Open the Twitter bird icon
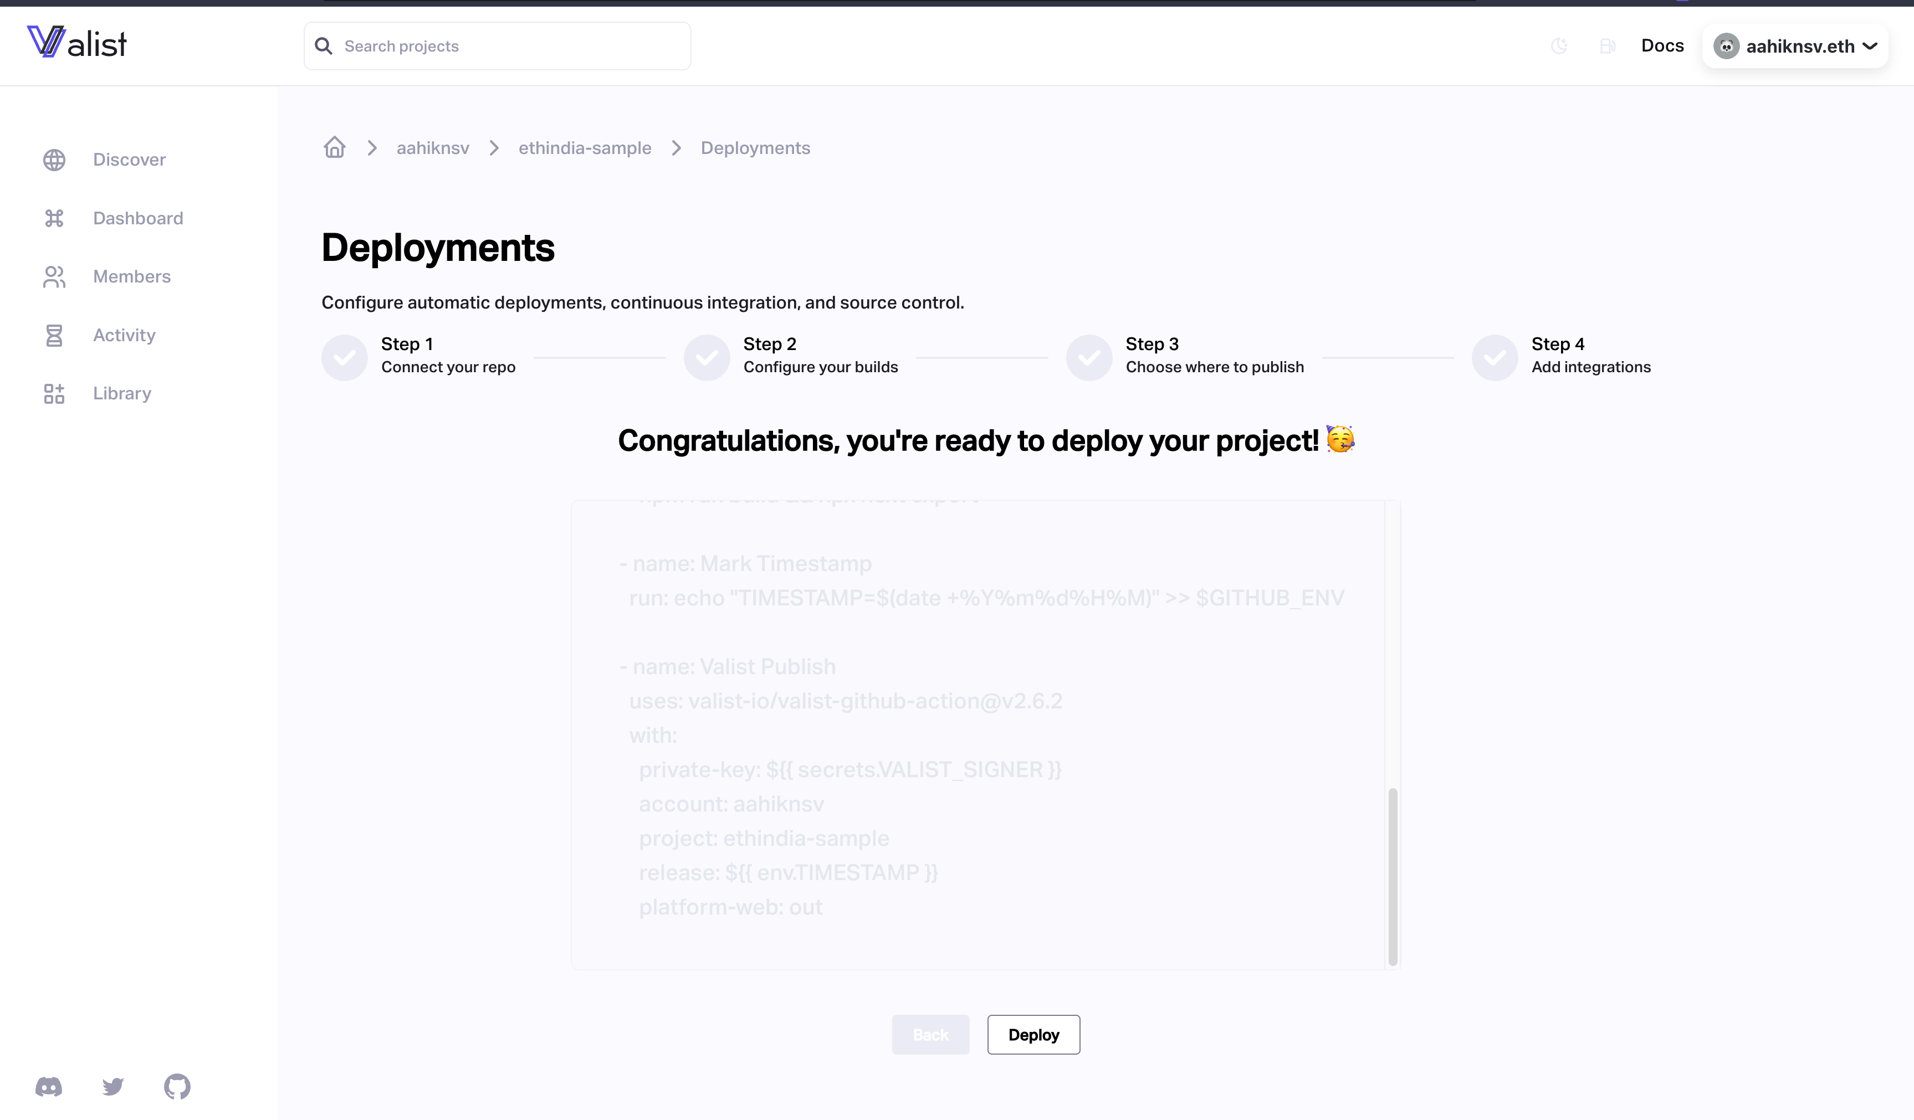Screen dimensions: 1914x1120 pos(113,1087)
